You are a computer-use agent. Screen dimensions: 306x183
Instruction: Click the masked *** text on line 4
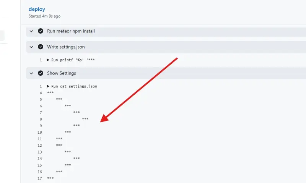point(50,92)
